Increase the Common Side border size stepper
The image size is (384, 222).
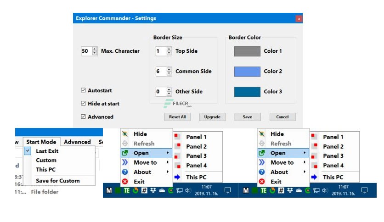[169, 69]
